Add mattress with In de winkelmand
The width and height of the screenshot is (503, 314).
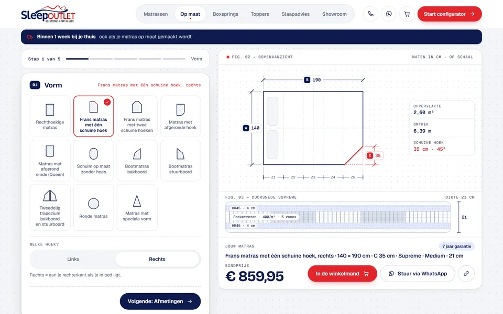[x=342, y=274]
